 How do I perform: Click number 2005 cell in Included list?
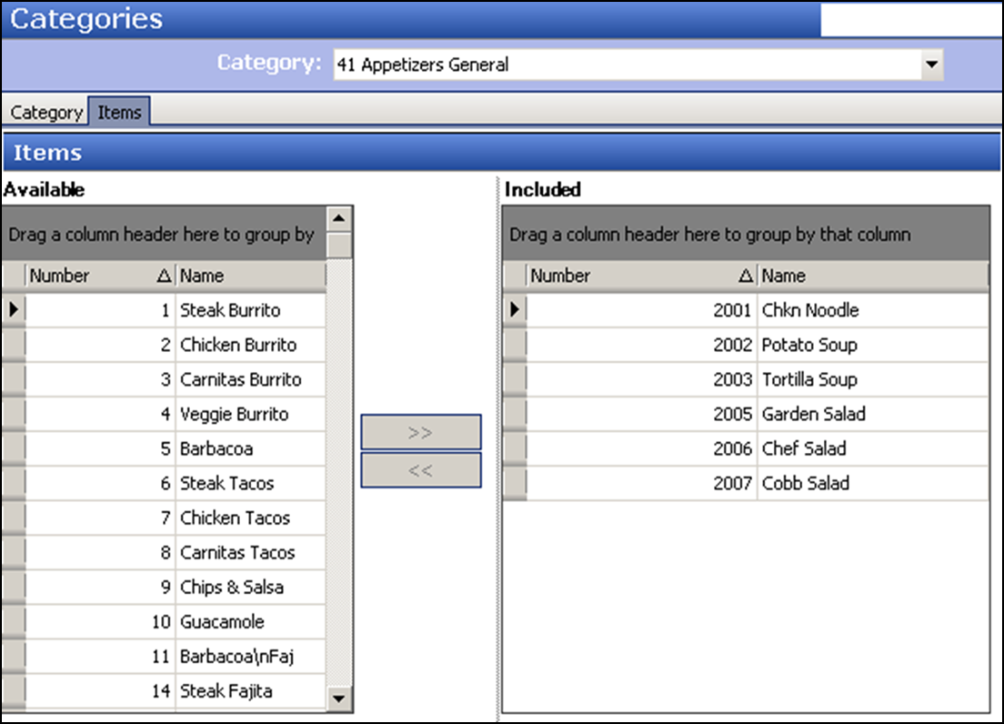(641, 414)
